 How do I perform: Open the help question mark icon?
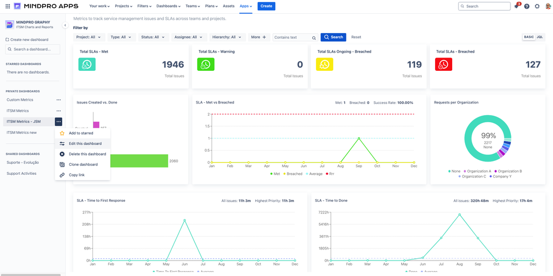point(526,6)
